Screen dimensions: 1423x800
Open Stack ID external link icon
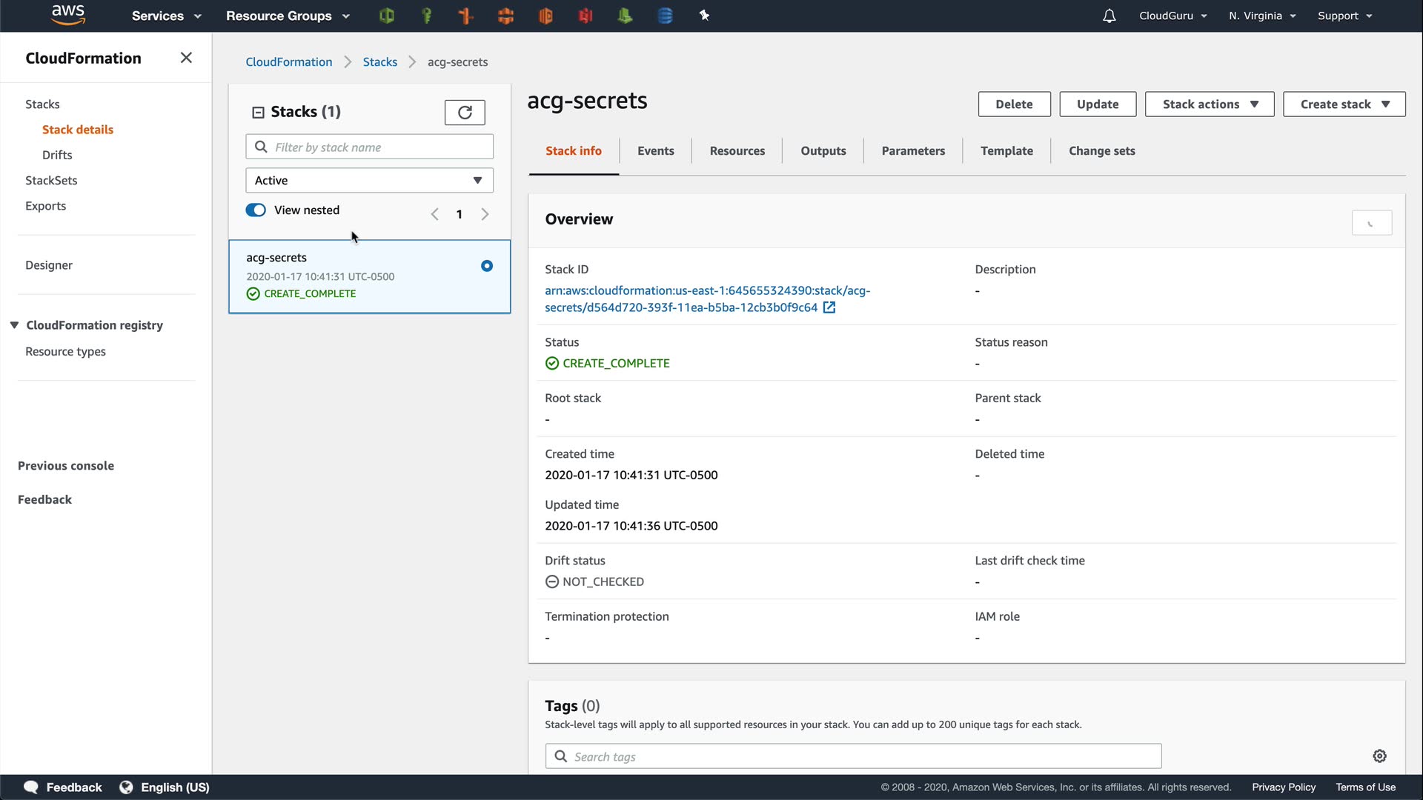829,307
